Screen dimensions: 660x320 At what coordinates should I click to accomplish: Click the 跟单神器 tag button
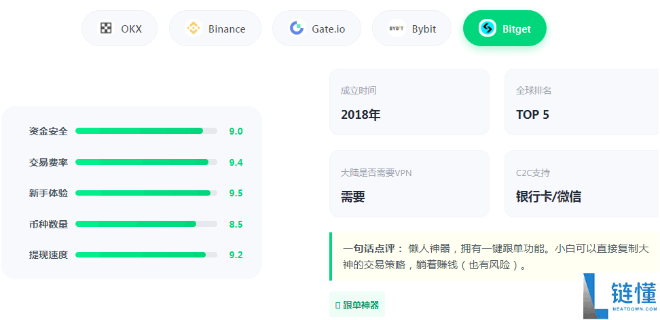pos(357,305)
